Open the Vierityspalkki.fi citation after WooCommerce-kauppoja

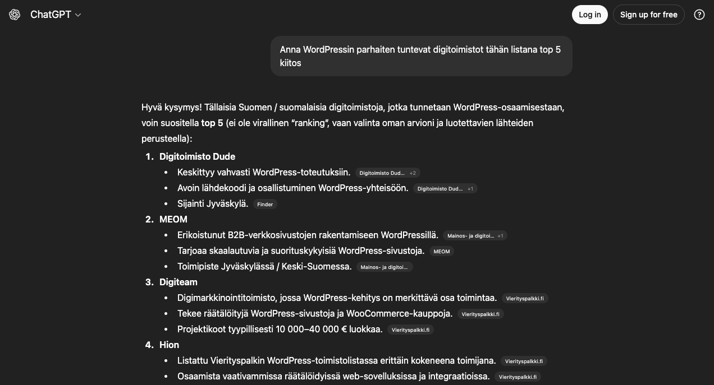[480, 314]
